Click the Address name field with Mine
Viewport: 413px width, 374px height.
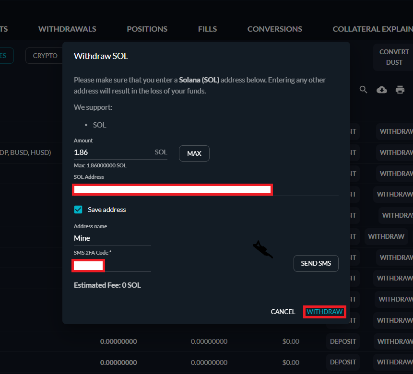pos(112,238)
